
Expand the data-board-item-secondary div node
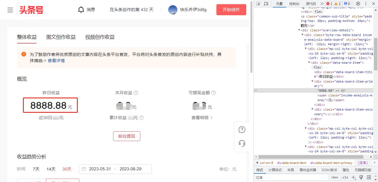tap(312, 109)
